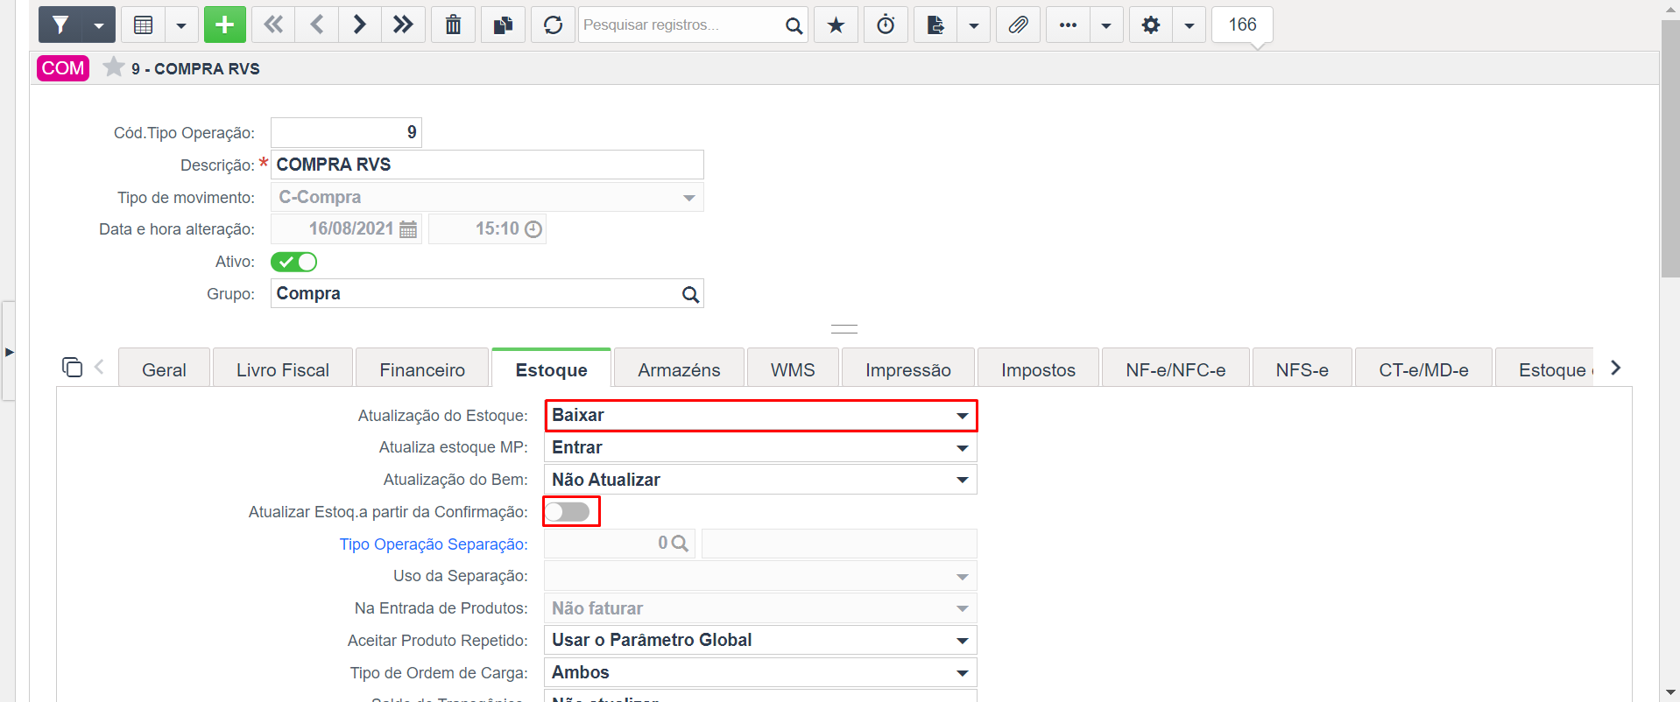Open the more options ellipsis button

click(x=1068, y=25)
